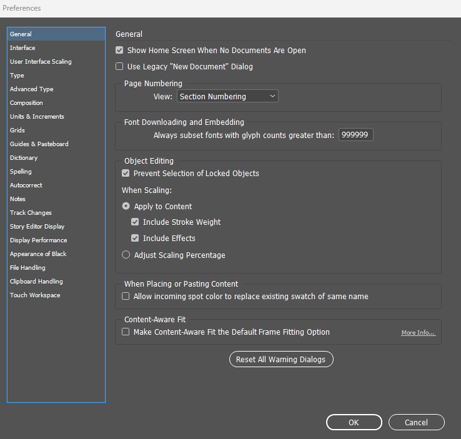Enable Use Legacy New Document Dialog checkbox
Image resolution: width=461 pixels, height=439 pixels.
click(119, 66)
